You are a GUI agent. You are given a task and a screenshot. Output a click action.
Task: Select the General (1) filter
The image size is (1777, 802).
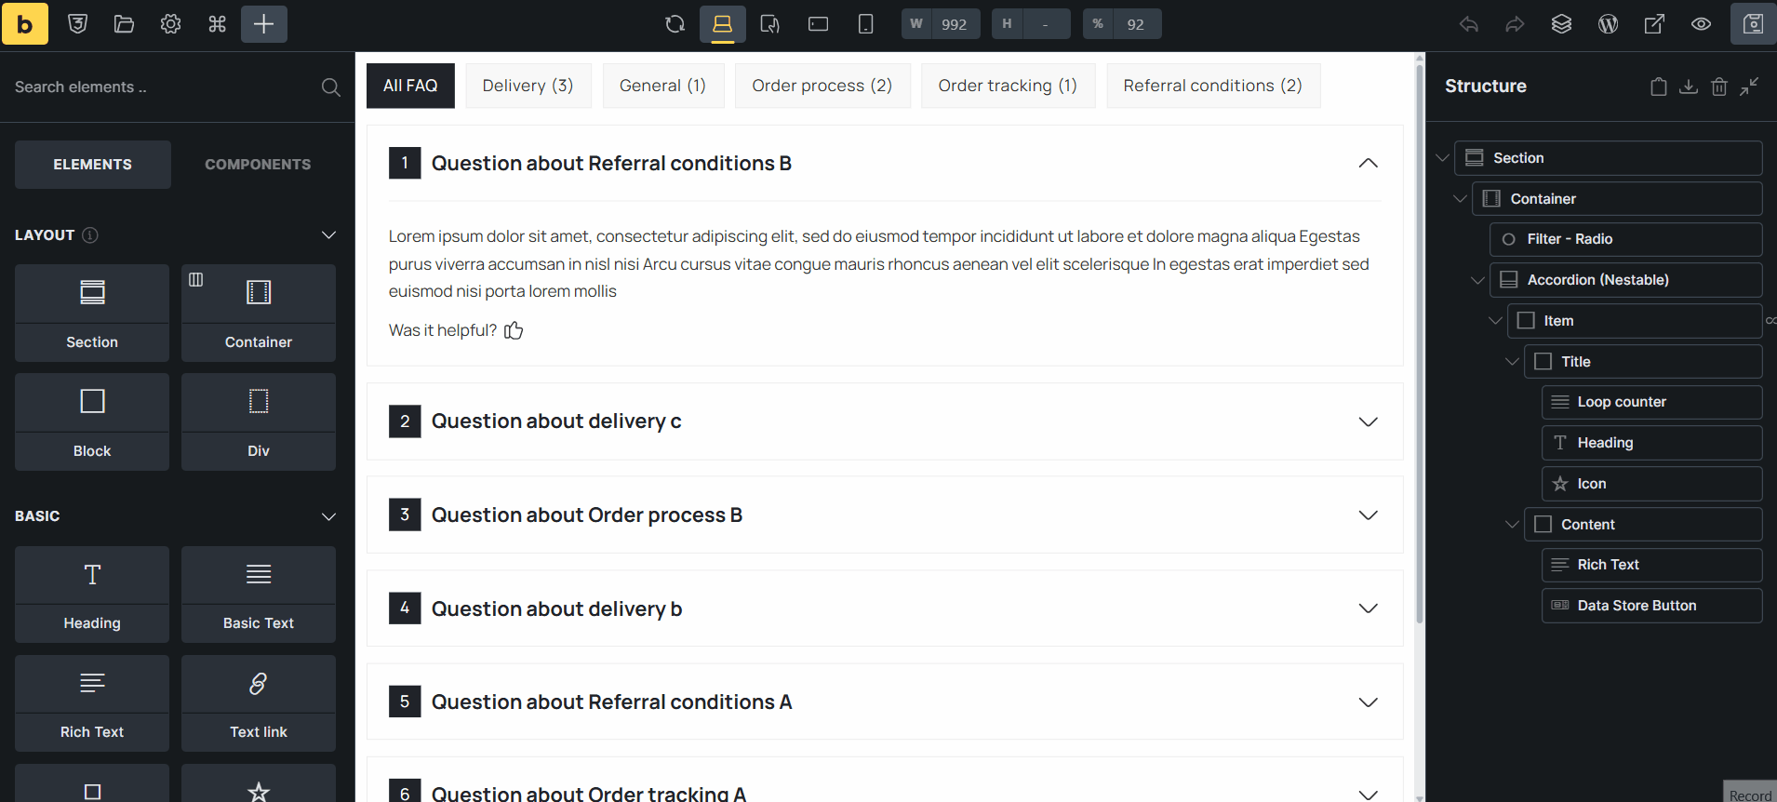pos(662,86)
